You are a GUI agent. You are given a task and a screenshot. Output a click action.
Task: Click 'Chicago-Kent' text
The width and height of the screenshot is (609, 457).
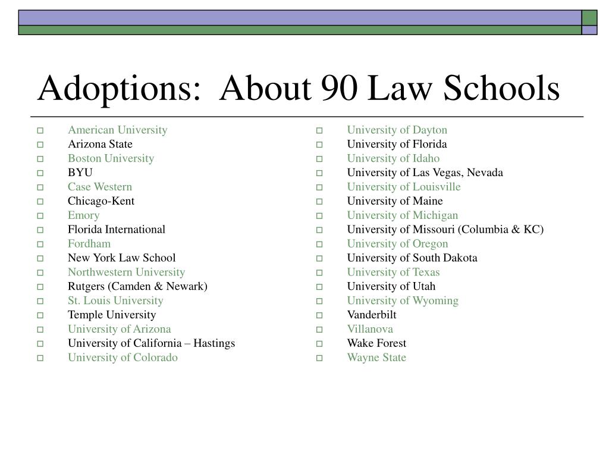coord(101,201)
